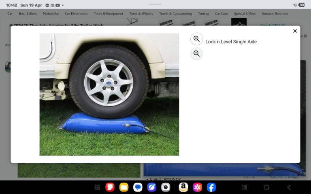Open the pink Gallery flower icon

pos(197,187)
